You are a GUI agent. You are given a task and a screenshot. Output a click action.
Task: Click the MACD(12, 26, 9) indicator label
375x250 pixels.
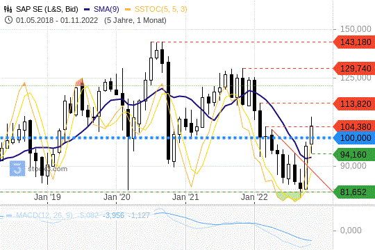(44, 215)
